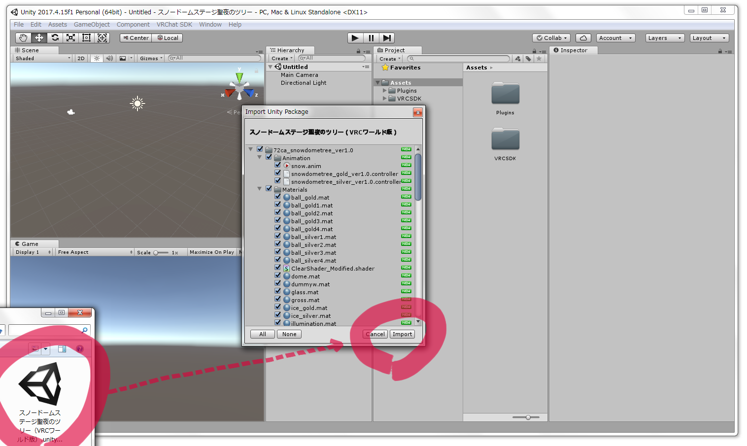Open the Free Aspect dropdown

[x=95, y=252]
